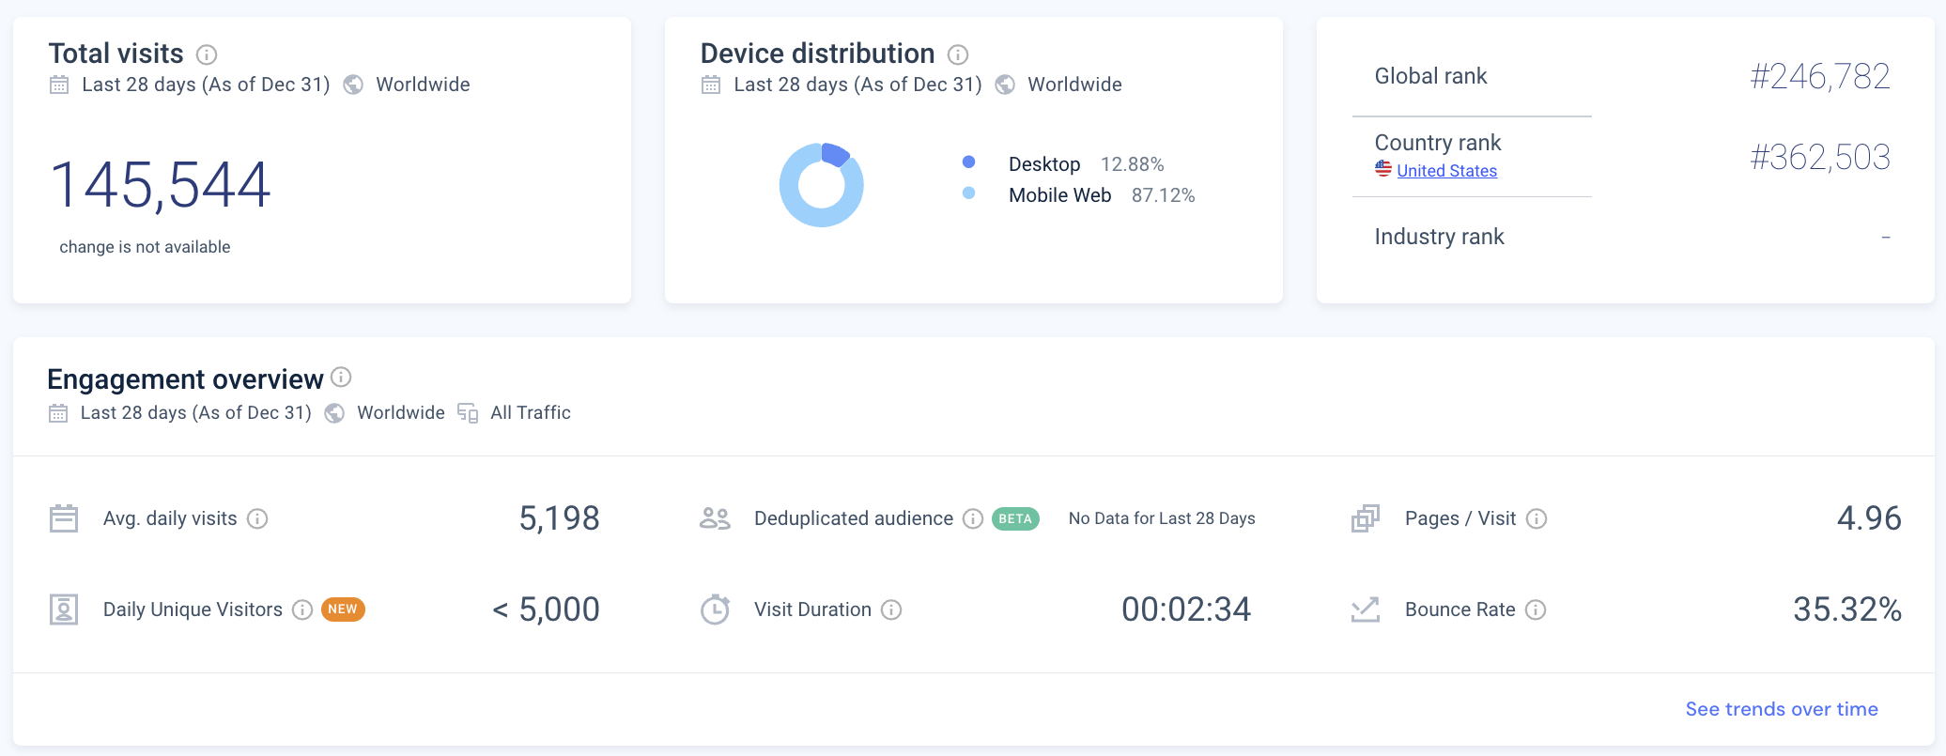Open the United States country link
1946x756 pixels.
pos(1446,171)
